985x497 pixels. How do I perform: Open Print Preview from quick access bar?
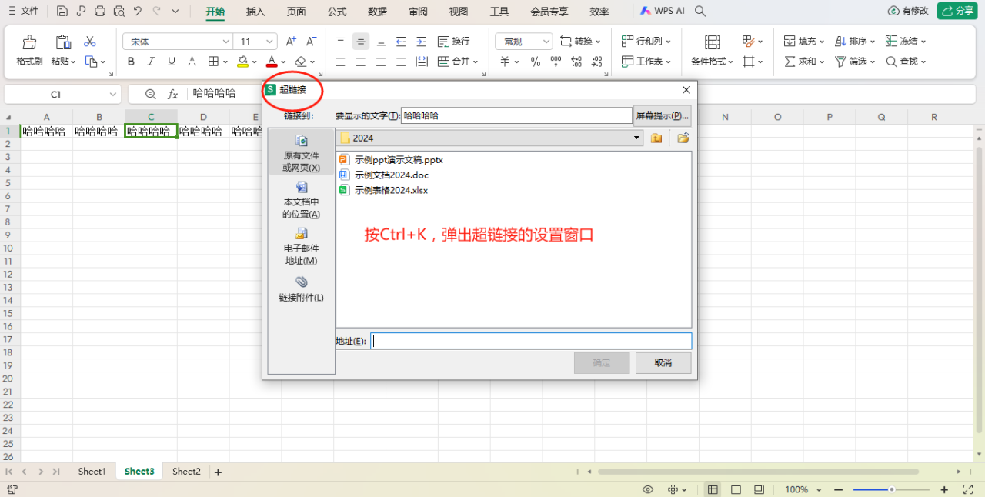(x=119, y=12)
